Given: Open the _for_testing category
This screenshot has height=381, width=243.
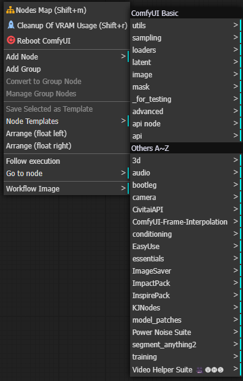Looking at the screenshot, I should pos(186,99).
